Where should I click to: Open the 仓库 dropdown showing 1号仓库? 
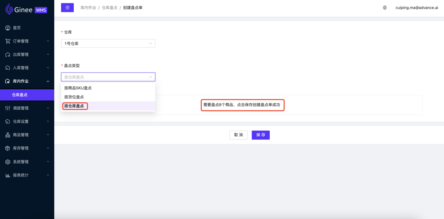tap(108, 43)
